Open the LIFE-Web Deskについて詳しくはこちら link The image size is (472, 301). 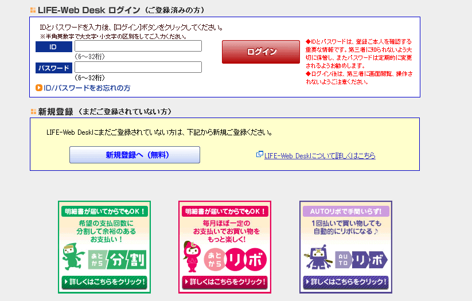click(319, 155)
